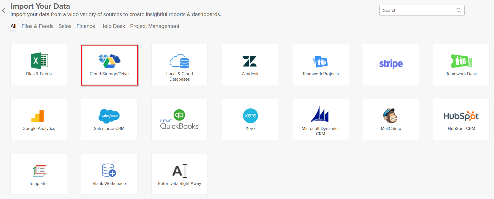Choose the Teamwork Projects icon
Screen dimensions: 494x199
click(x=320, y=61)
